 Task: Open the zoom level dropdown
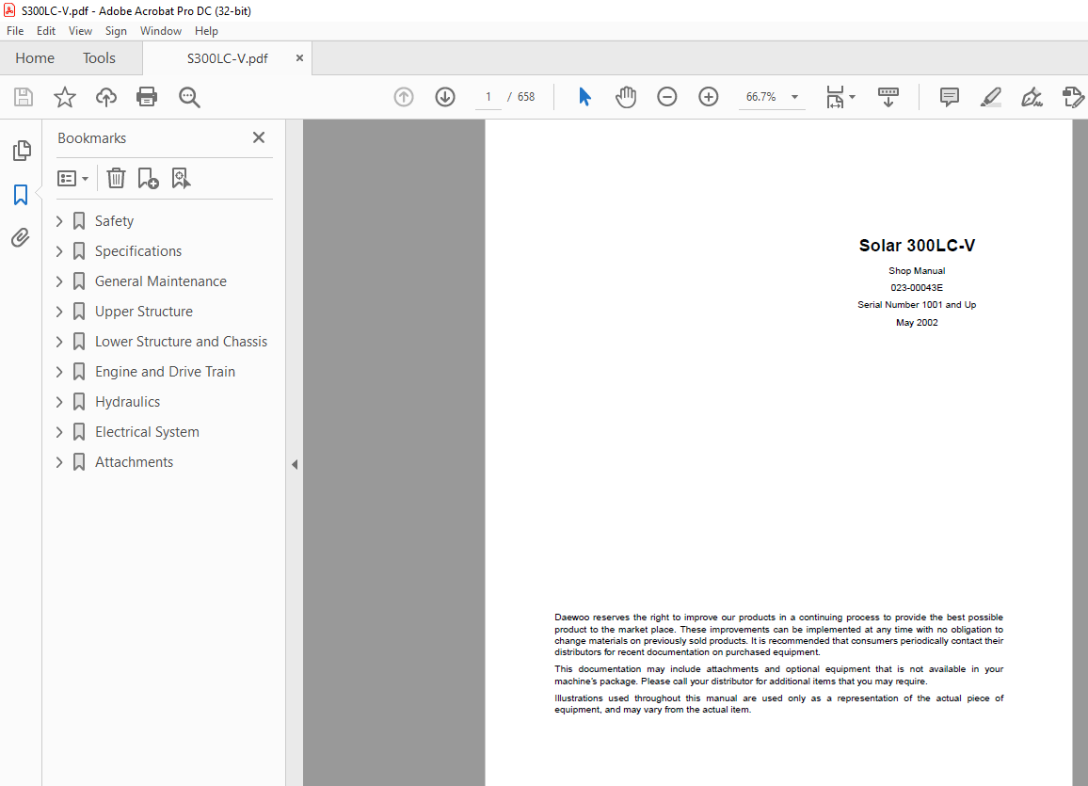(794, 97)
